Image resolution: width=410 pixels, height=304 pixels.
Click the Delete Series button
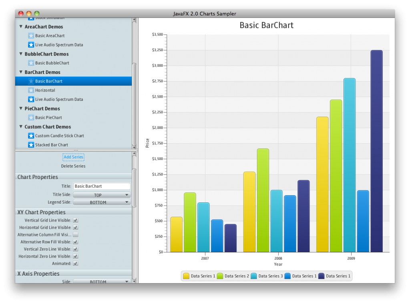(73, 166)
